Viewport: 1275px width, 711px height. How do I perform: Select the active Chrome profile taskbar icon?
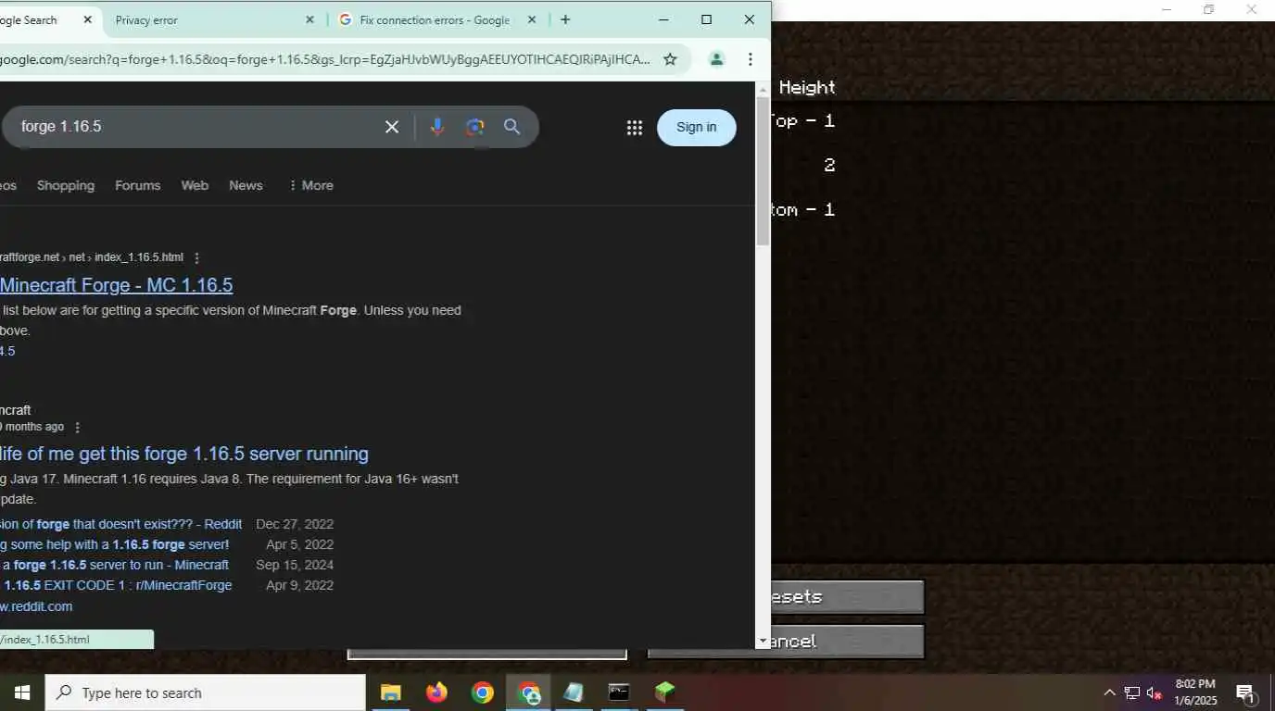pyautogui.click(x=528, y=692)
